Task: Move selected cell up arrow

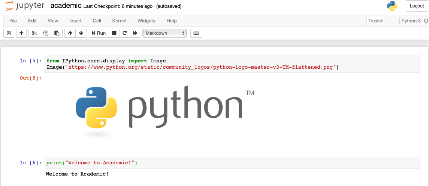Action: [70, 33]
